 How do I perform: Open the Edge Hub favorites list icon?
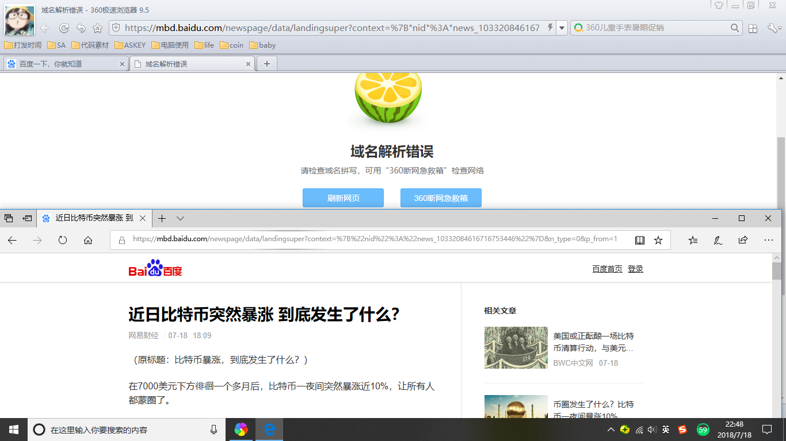coord(692,240)
